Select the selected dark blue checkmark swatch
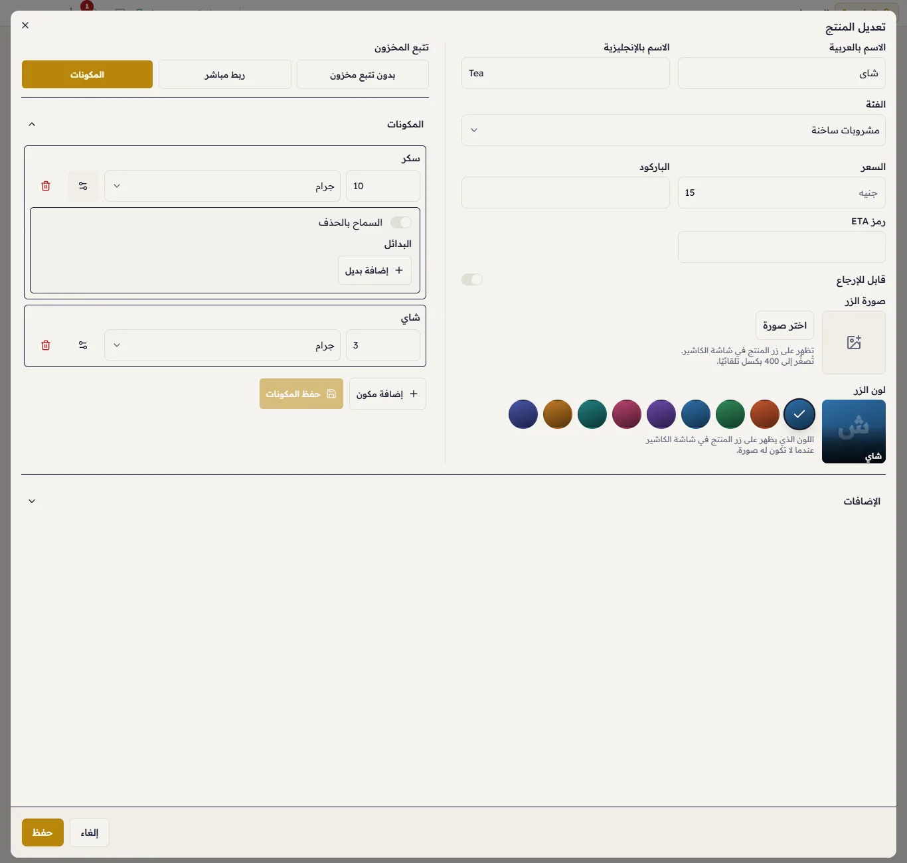Screen dimensions: 907x863 pos(799,414)
